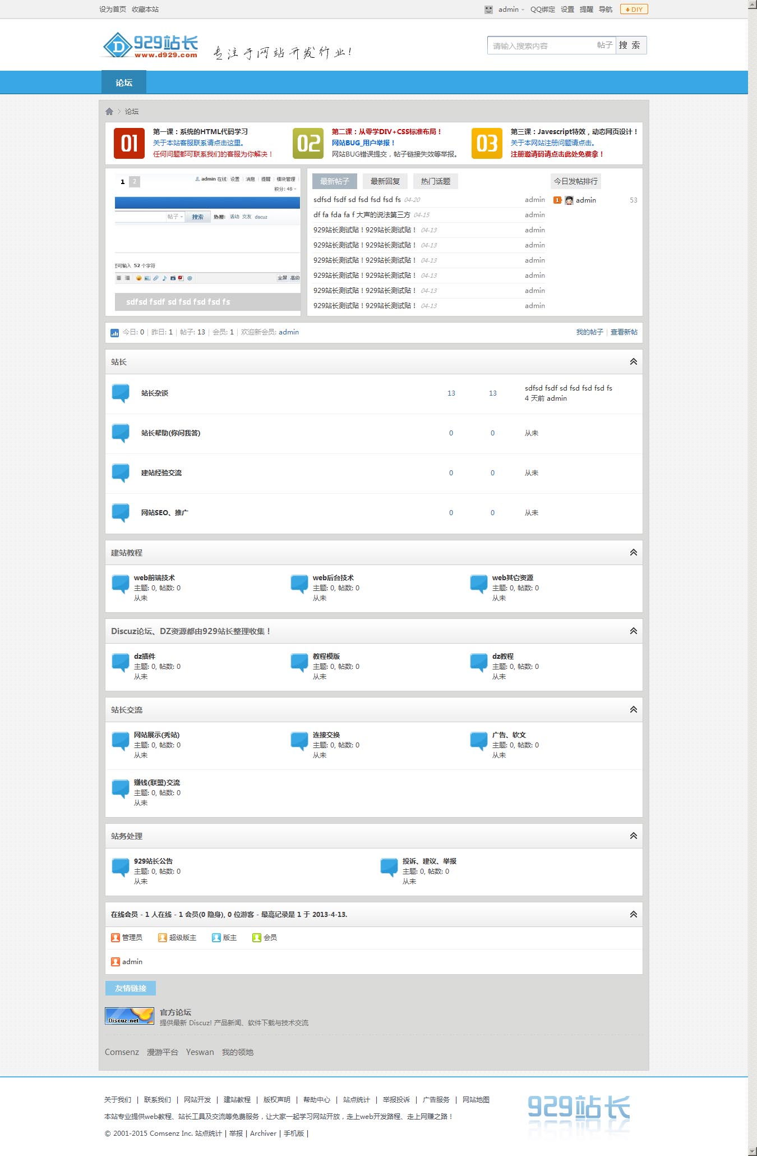Viewport: 757px width, 1156px height.
Task: Click the 连接交换 forum bubble icon
Action: click(x=299, y=741)
